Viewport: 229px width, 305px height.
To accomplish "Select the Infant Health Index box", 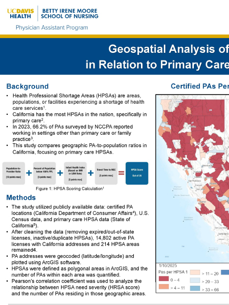I will point(75,173).
